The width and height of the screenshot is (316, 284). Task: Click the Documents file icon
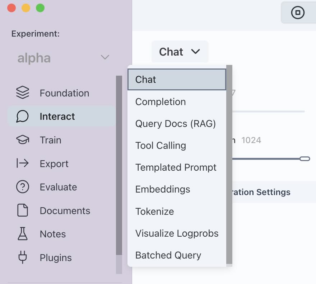click(23, 210)
